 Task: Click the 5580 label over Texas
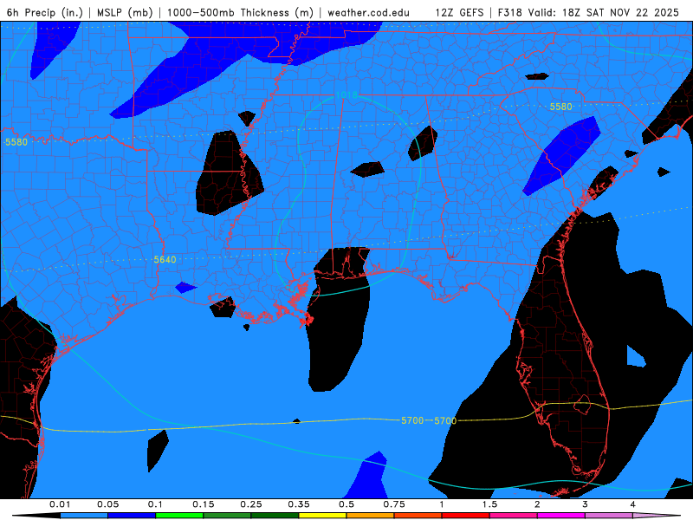16,142
